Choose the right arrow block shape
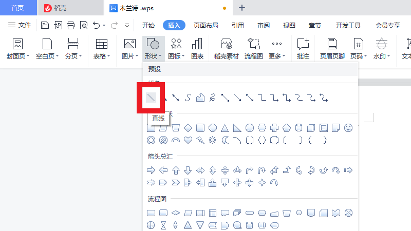The image size is (411, 231). click(x=151, y=170)
